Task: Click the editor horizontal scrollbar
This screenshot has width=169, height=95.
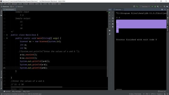Action: point(36,87)
